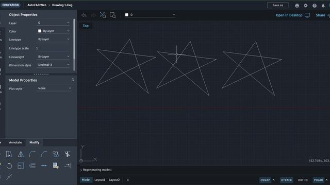Screen dimensions: 330x185
Task: Open the help question mark icon
Action: click(315, 6)
